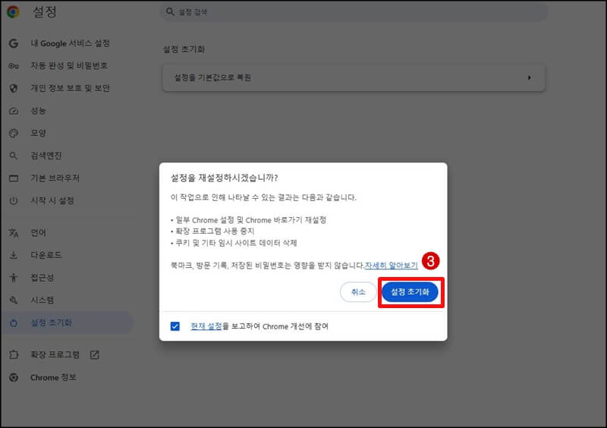This screenshot has width=607, height=428.
Task: Click the shield icon for 개인 정보 보호 및 보안
Action: [14, 88]
